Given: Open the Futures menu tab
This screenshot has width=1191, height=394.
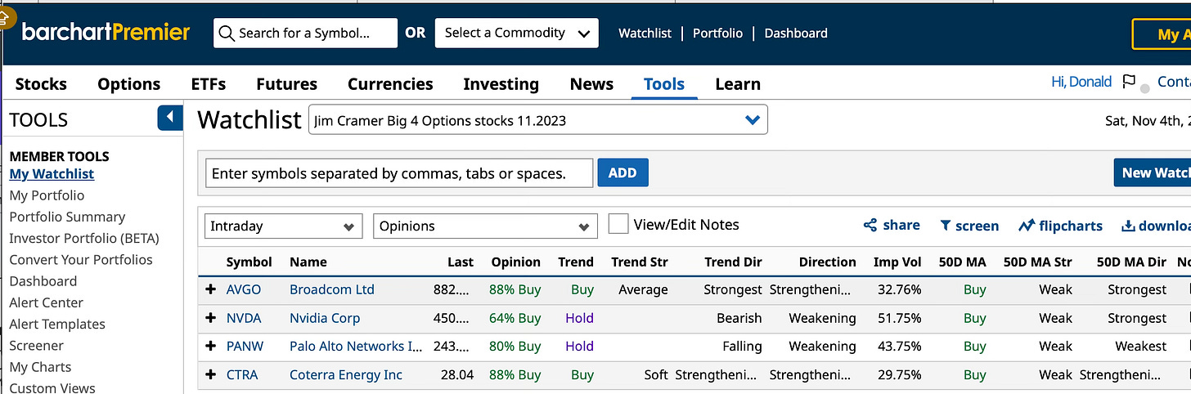Looking at the screenshot, I should pyautogui.click(x=286, y=84).
